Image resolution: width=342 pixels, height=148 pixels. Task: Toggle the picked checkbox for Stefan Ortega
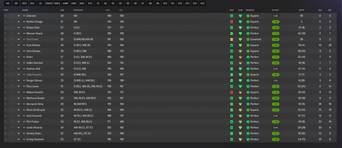tap(5, 22)
